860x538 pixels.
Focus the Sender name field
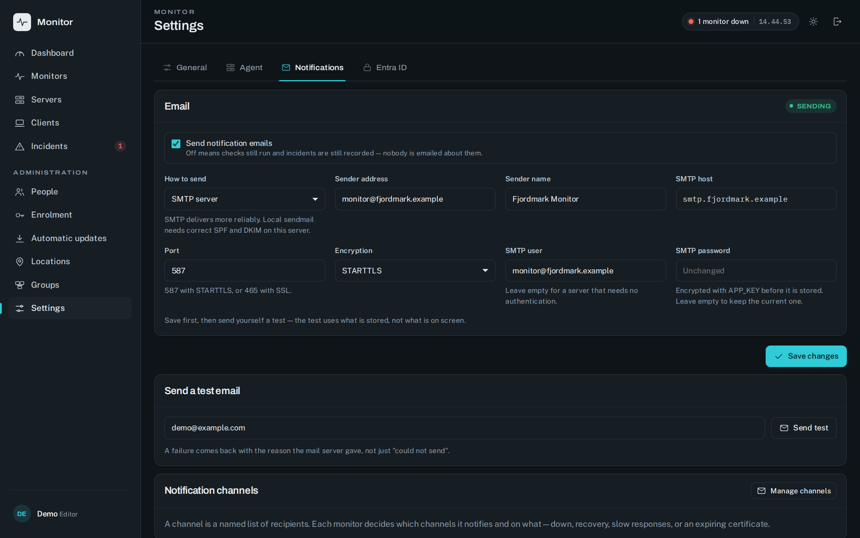586,199
